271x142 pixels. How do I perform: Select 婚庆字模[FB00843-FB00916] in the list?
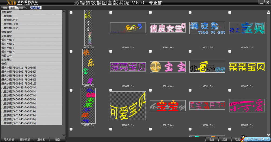tap(32, 84)
